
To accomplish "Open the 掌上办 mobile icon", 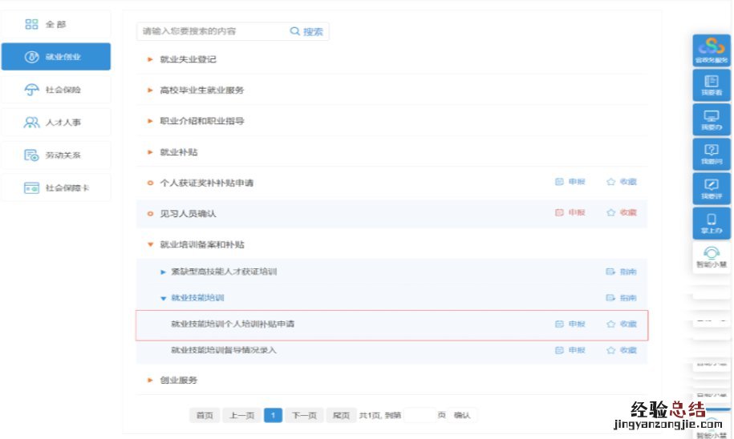I will (x=711, y=220).
